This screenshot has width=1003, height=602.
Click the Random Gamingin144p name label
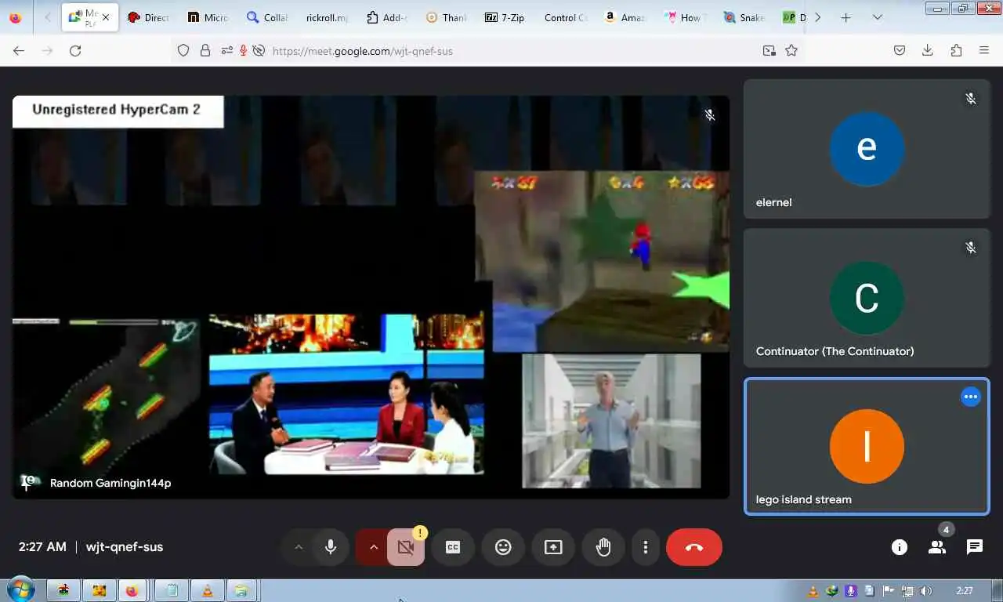(x=110, y=483)
